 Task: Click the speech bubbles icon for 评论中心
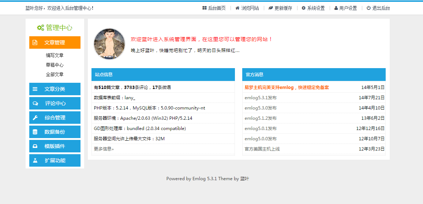pyautogui.click(x=35, y=103)
